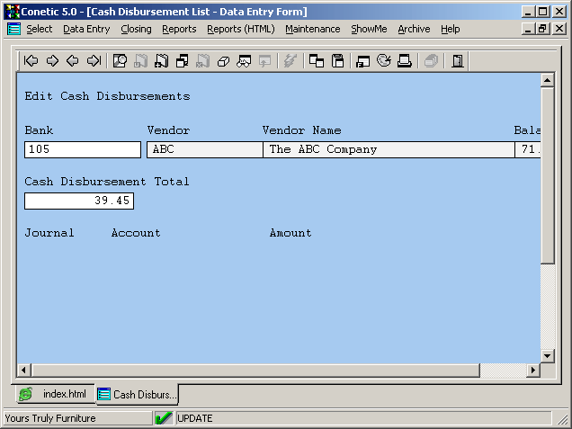
Task: Click the exit door icon
Action: [457, 61]
